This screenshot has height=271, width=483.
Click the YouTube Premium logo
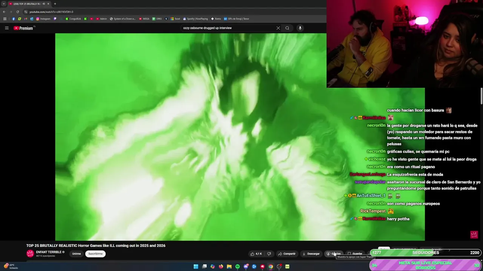coord(24,28)
